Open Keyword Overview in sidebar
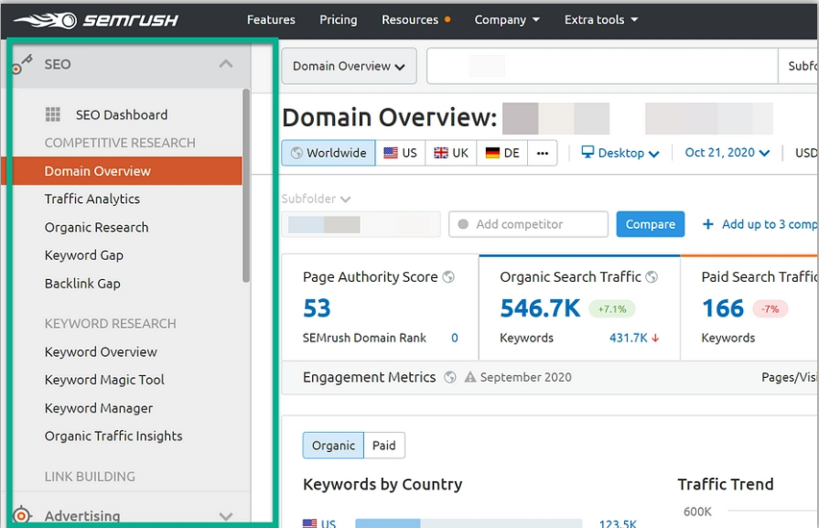The height and width of the screenshot is (528, 819). click(x=101, y=352)
